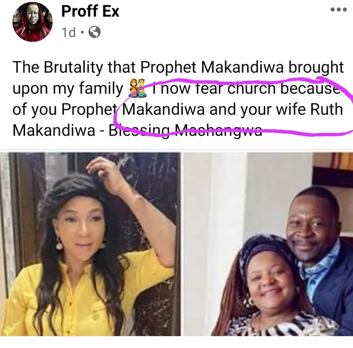The image size is (353, 348).
Task: Open the three-dot post options menu
Action: click(338, 10)
